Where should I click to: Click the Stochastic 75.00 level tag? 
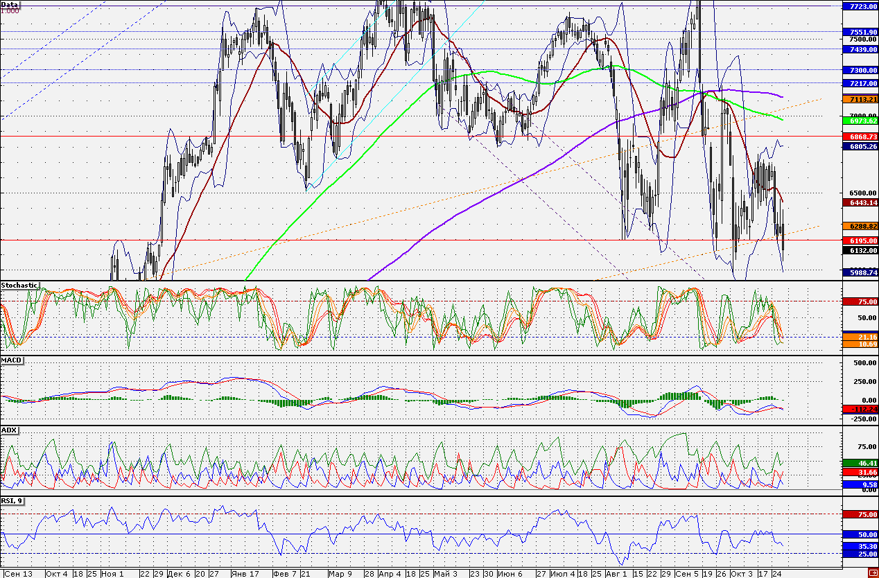pyautogui.click(x=860, y=301)
